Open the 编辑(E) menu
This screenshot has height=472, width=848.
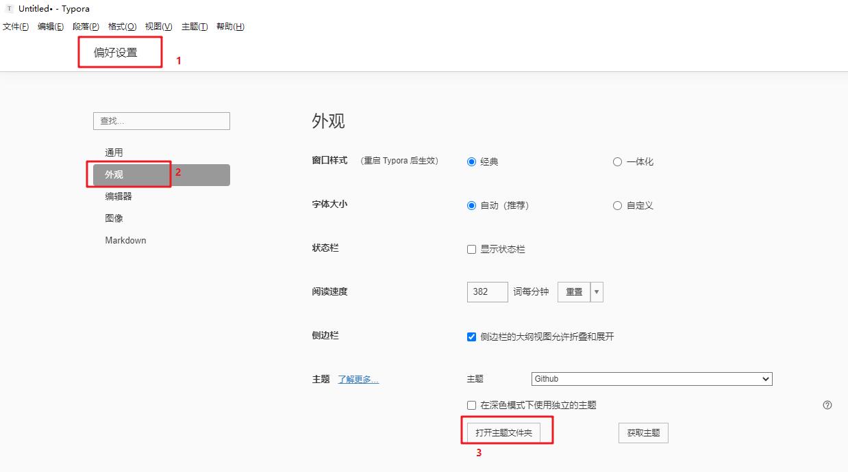coord(51,27)
